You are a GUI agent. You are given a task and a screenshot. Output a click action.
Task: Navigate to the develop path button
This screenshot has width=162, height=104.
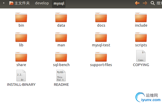pyautogui.click(x=42, y=3)
